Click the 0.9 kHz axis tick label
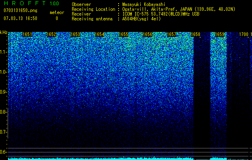Image resolution: width=252 pixels, height=160 pixels. pyautogui.click(x=3, y=92)
